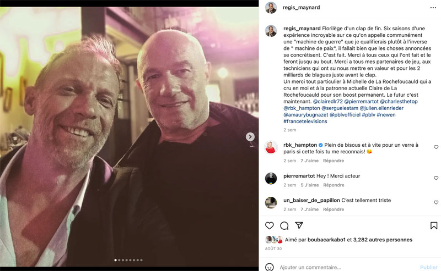Open comments via the speech bubble icon
This screenshot has height=271, width=441.
[x=284, y=225]
